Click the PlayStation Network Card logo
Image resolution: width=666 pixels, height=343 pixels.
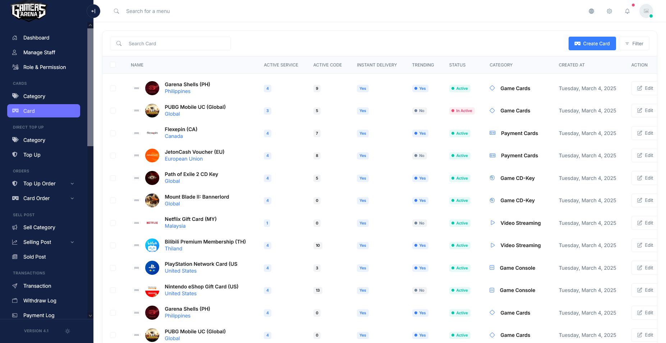(x=152, y=268)
